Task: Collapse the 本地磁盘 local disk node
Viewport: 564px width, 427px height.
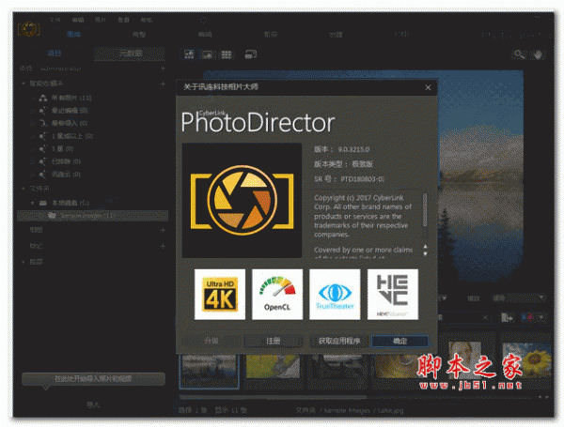Action: point(32,203)
